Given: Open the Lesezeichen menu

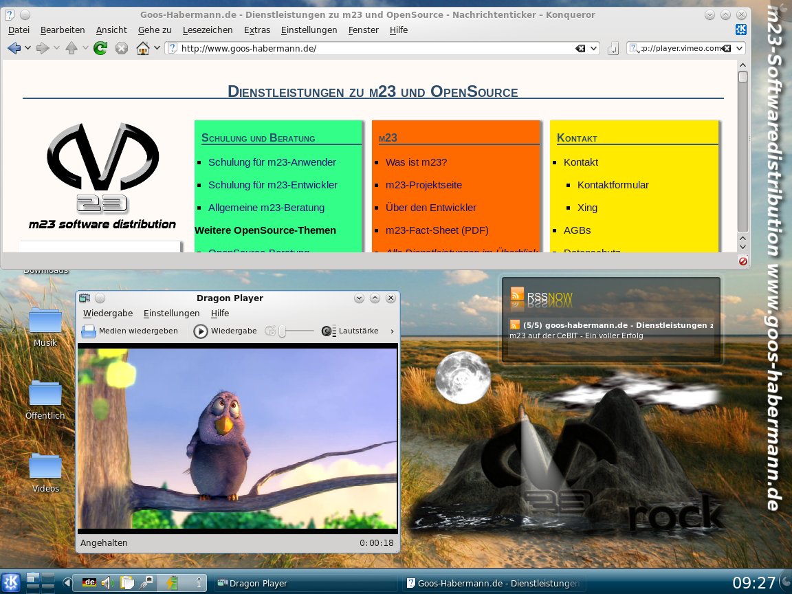Looking at the screenshot, I should point(208,30).
